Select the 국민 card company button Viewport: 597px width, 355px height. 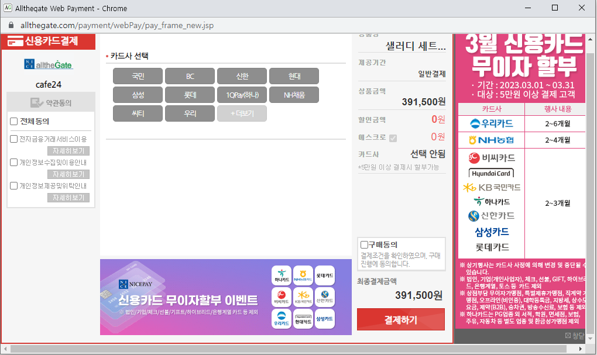(x=138, y=76)
